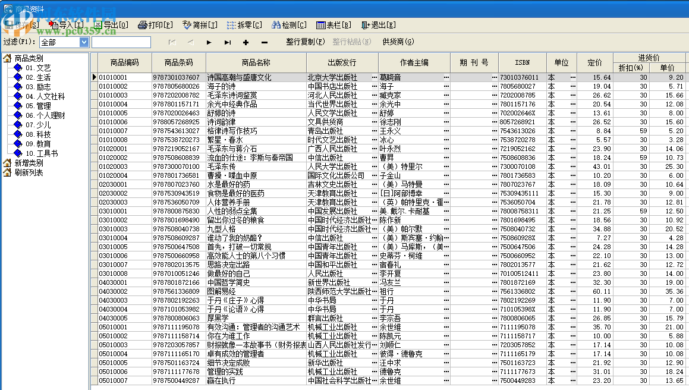Click barcode 9787508040738 cell
Viewport: 689px width, 390px height.
coord(178,229)
